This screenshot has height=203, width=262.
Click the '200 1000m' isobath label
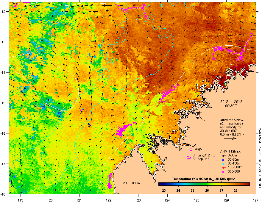131,183
